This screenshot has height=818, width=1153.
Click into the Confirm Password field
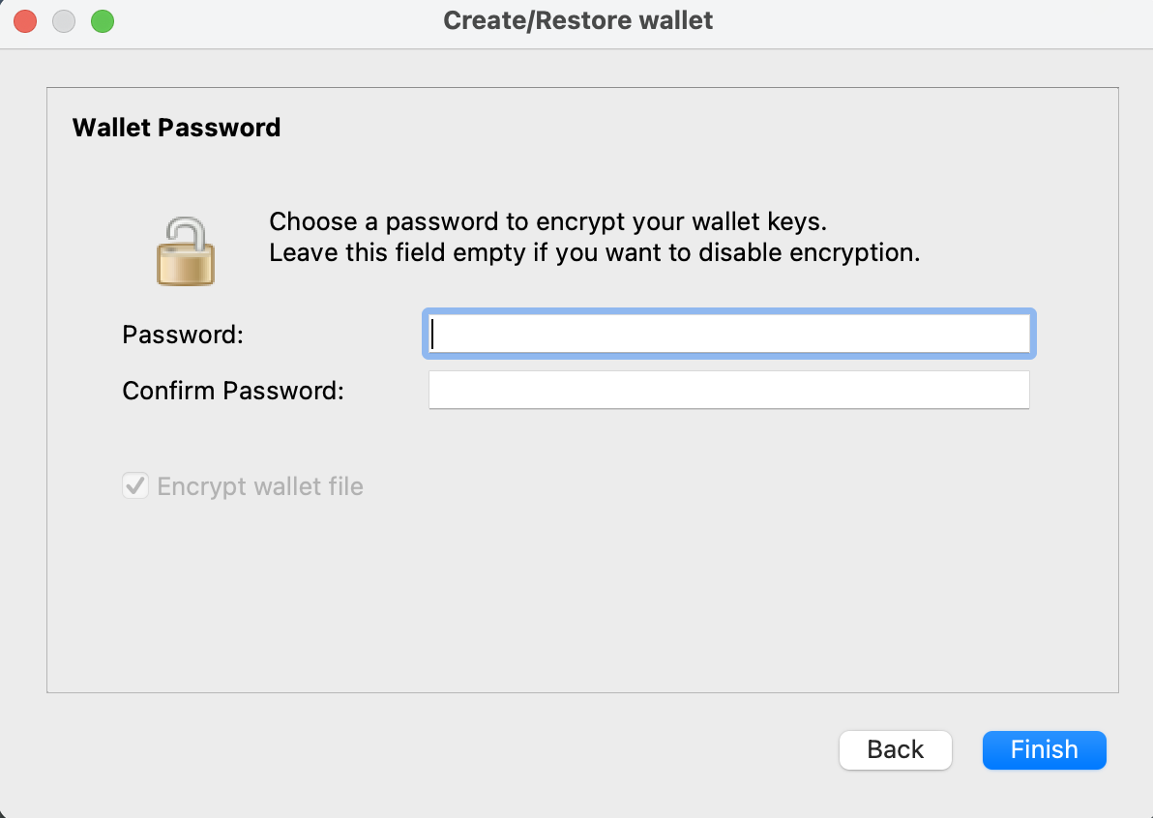(x=729, y=391)
